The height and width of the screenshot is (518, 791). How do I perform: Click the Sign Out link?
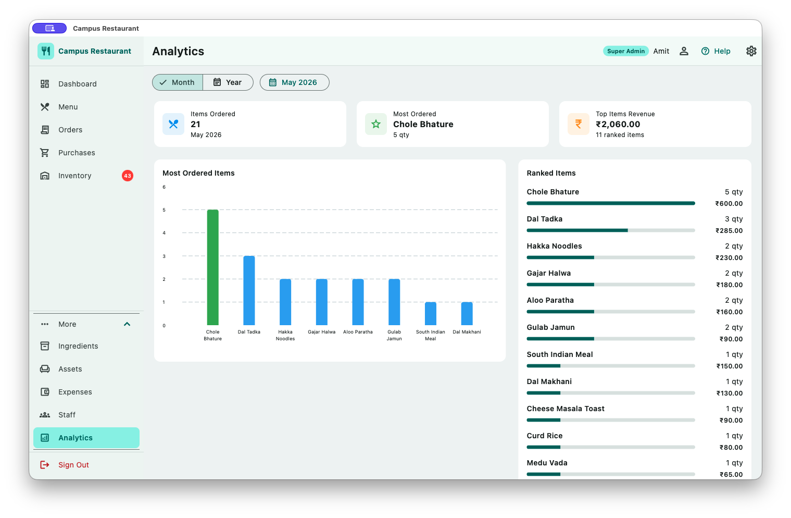86,465
